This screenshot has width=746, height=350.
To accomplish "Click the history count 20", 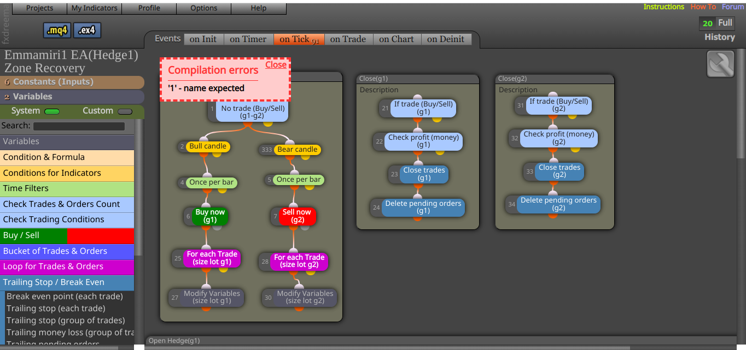I will pos(707,23).
